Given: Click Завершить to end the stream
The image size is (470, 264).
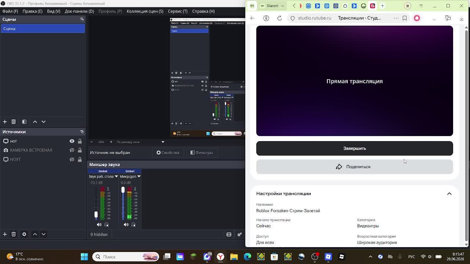Looking at the screenshot, I should [355, 148].
